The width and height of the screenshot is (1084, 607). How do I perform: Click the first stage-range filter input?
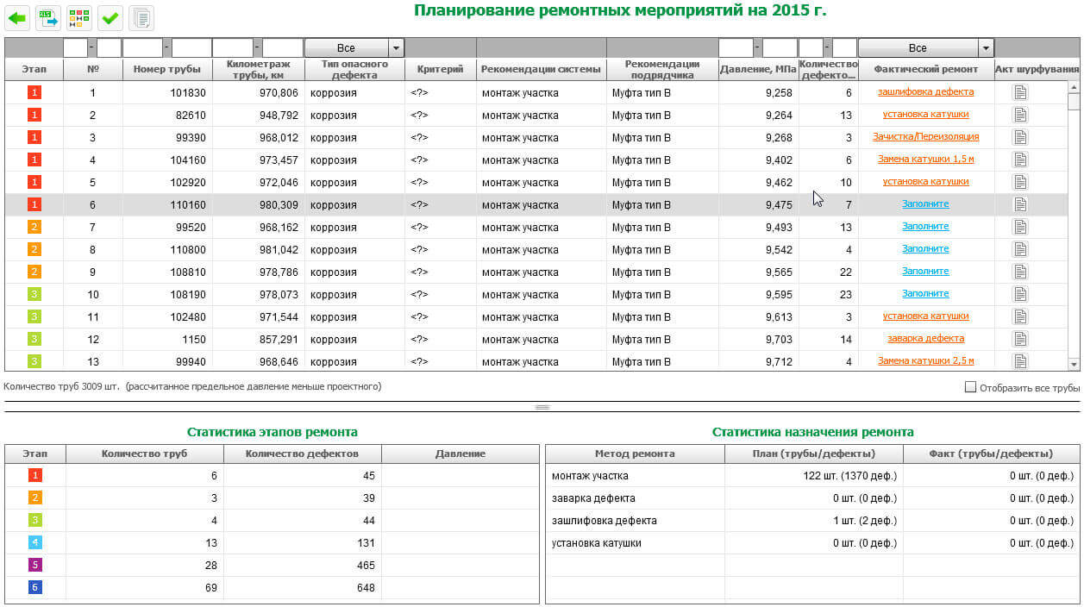point(76,48)
